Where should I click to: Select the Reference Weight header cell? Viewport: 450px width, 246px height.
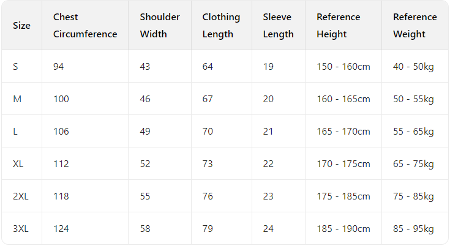click(414, 26)
